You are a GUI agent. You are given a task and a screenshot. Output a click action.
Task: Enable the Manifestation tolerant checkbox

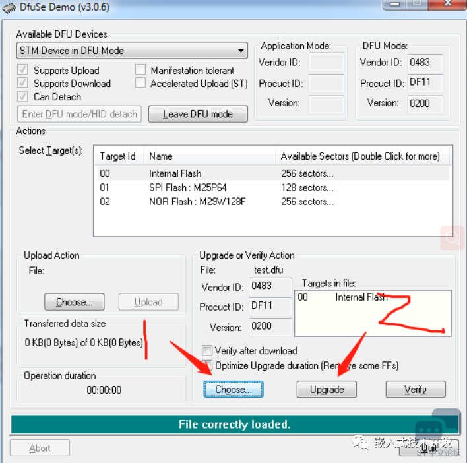[140, 69]
